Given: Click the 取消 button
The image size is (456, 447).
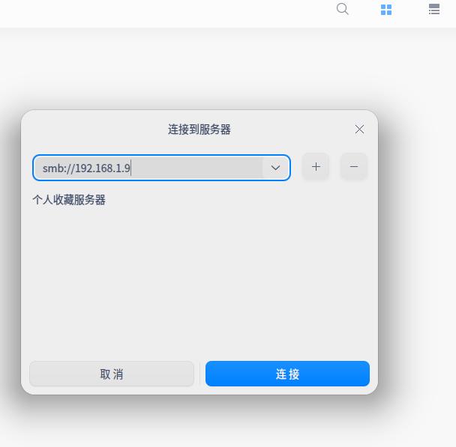Looking at the screenshot, I should point(112,374).
